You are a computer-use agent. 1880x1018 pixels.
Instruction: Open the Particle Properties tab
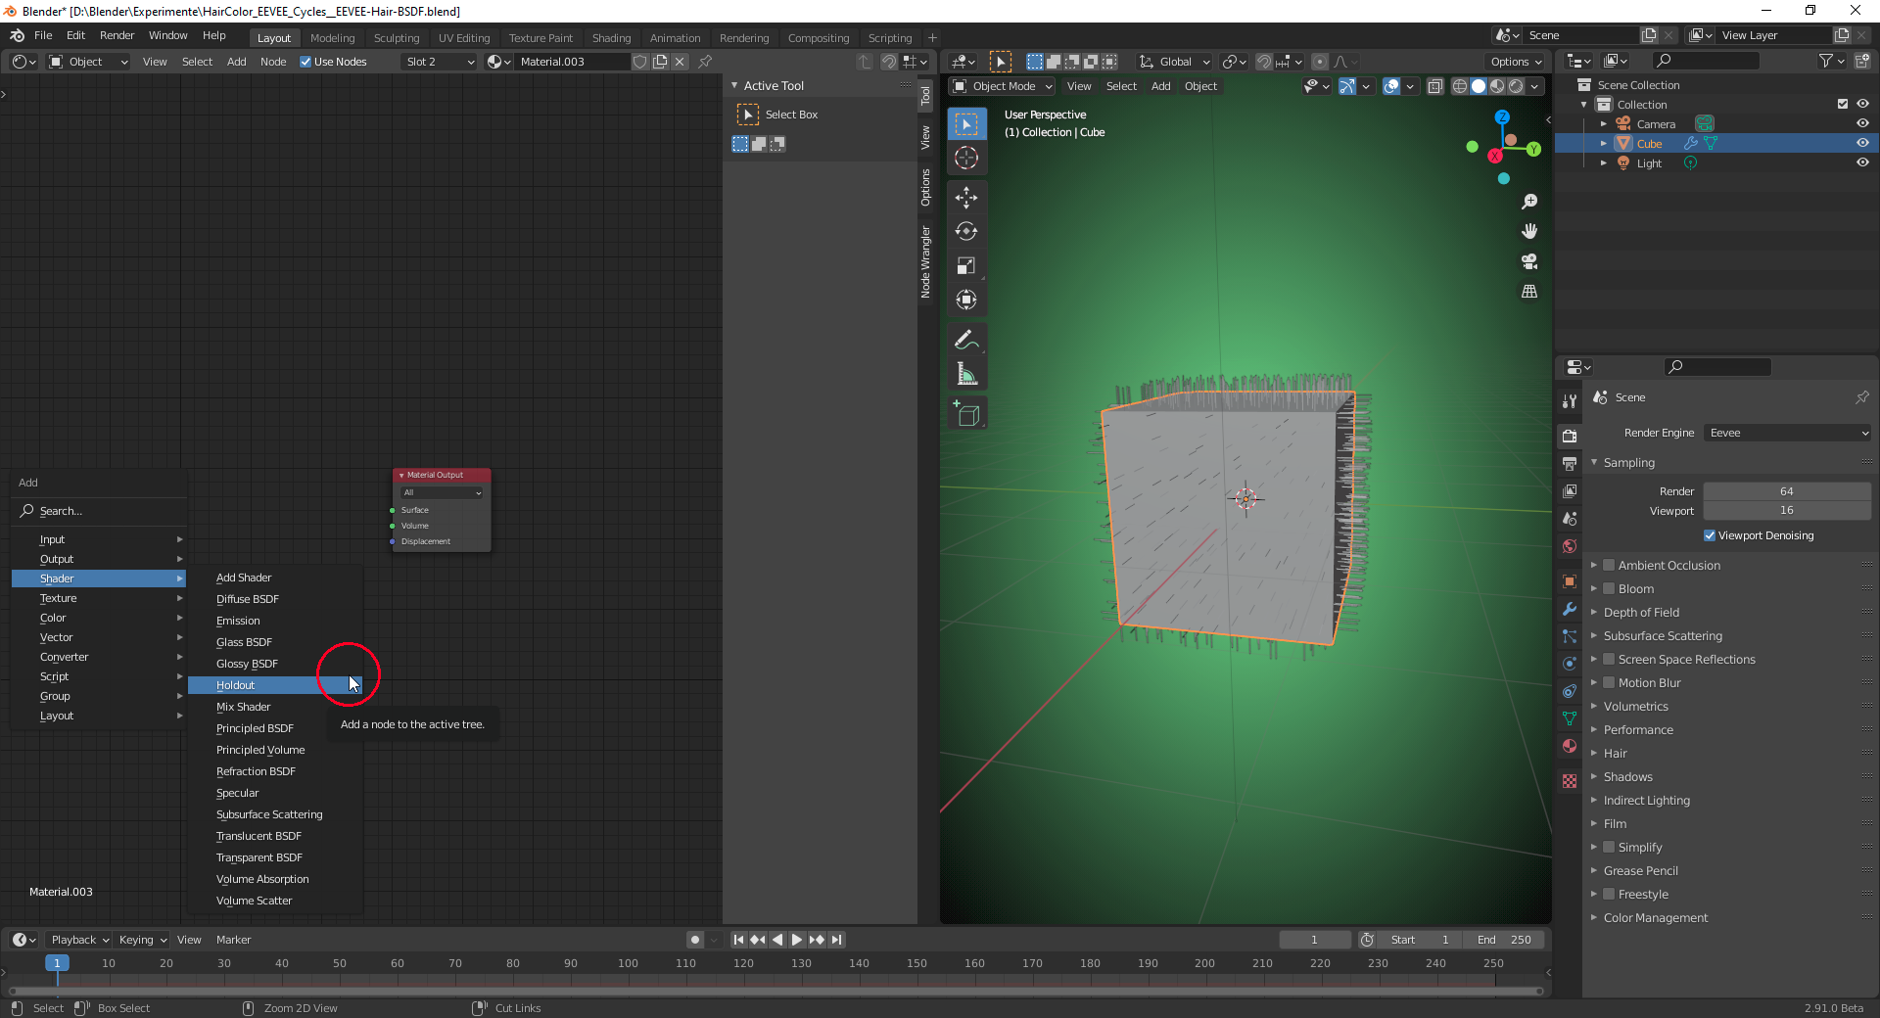(1570, 636)
